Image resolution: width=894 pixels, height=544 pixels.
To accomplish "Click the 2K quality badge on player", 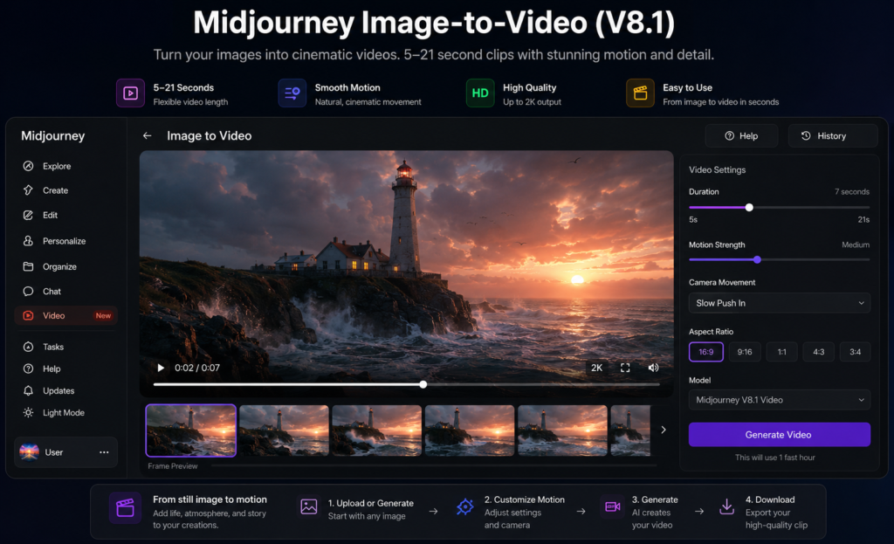I will point(596,368).
